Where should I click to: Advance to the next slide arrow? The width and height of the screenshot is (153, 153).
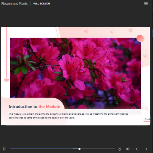coord(146,149)
